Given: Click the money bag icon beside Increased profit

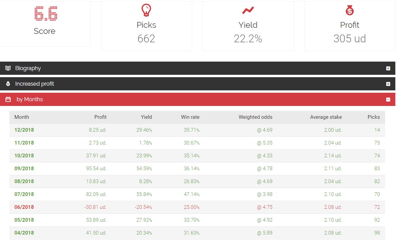Looking at the screenshot, I should [x=8, y=84].
